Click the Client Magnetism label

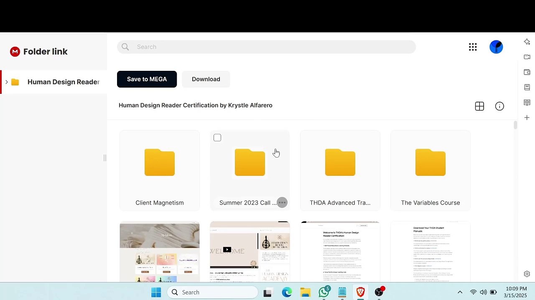[160, 203]
